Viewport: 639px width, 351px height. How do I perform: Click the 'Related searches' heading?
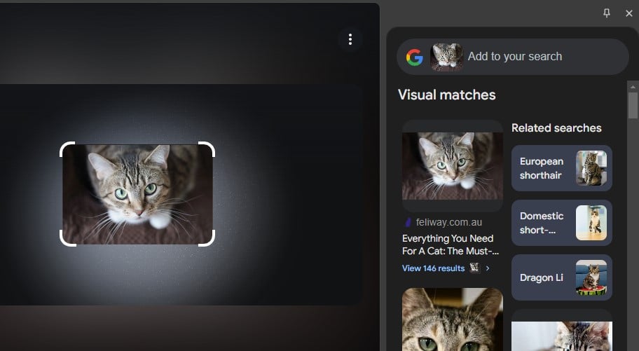click(556, 128)
